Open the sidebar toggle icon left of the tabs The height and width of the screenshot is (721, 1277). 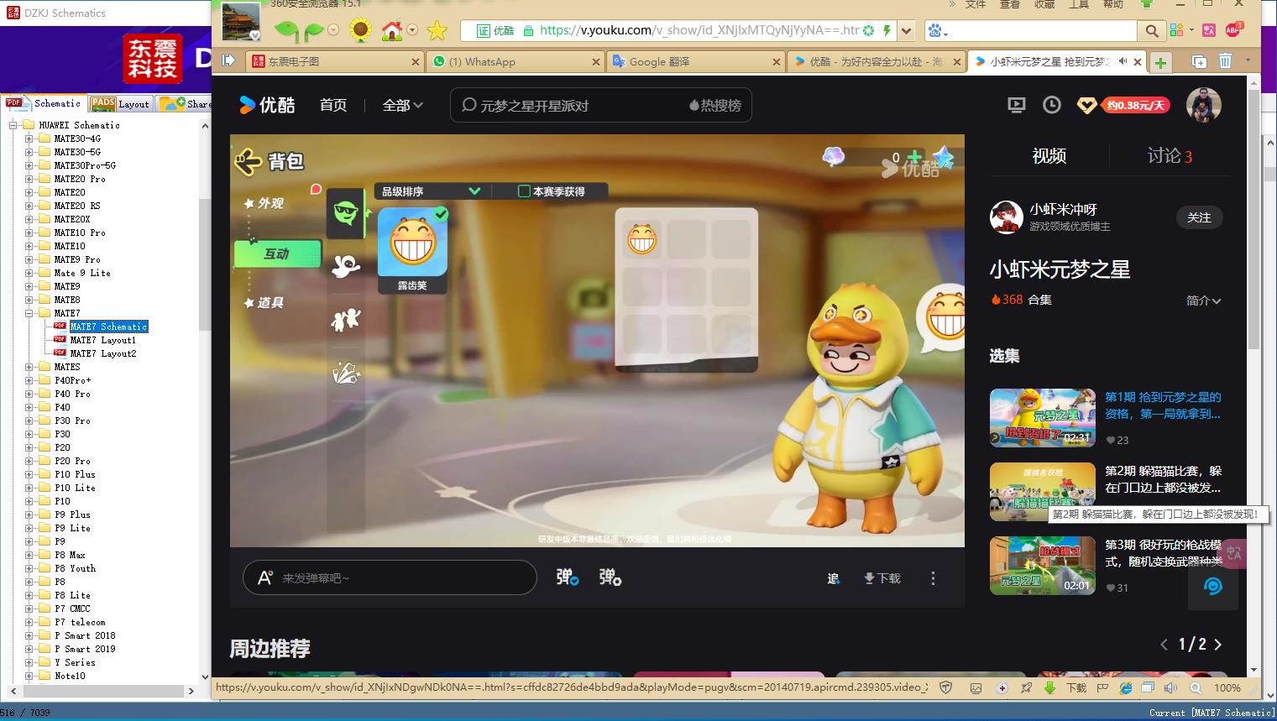(228, 60)
